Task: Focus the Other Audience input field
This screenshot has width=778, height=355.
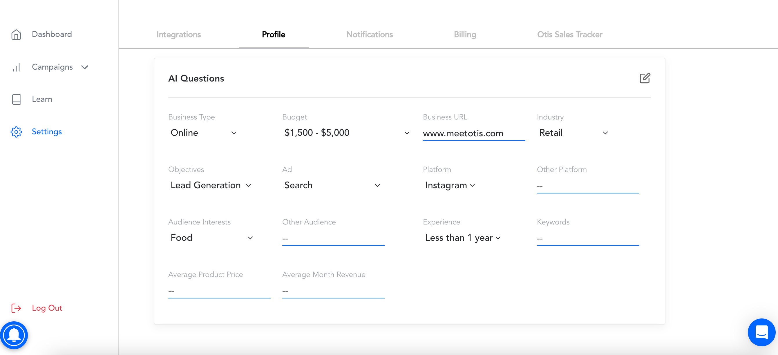Action: [333, 238]
